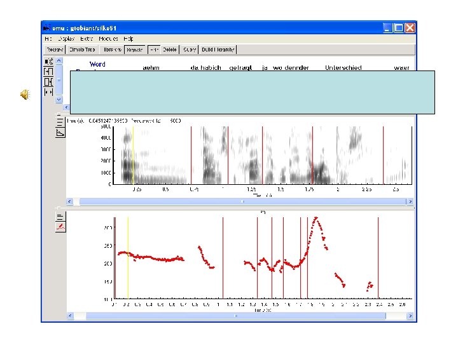Click left arrow of F0 pane scrollbar
Screen dimensions: 458x343
coord(70,316)
